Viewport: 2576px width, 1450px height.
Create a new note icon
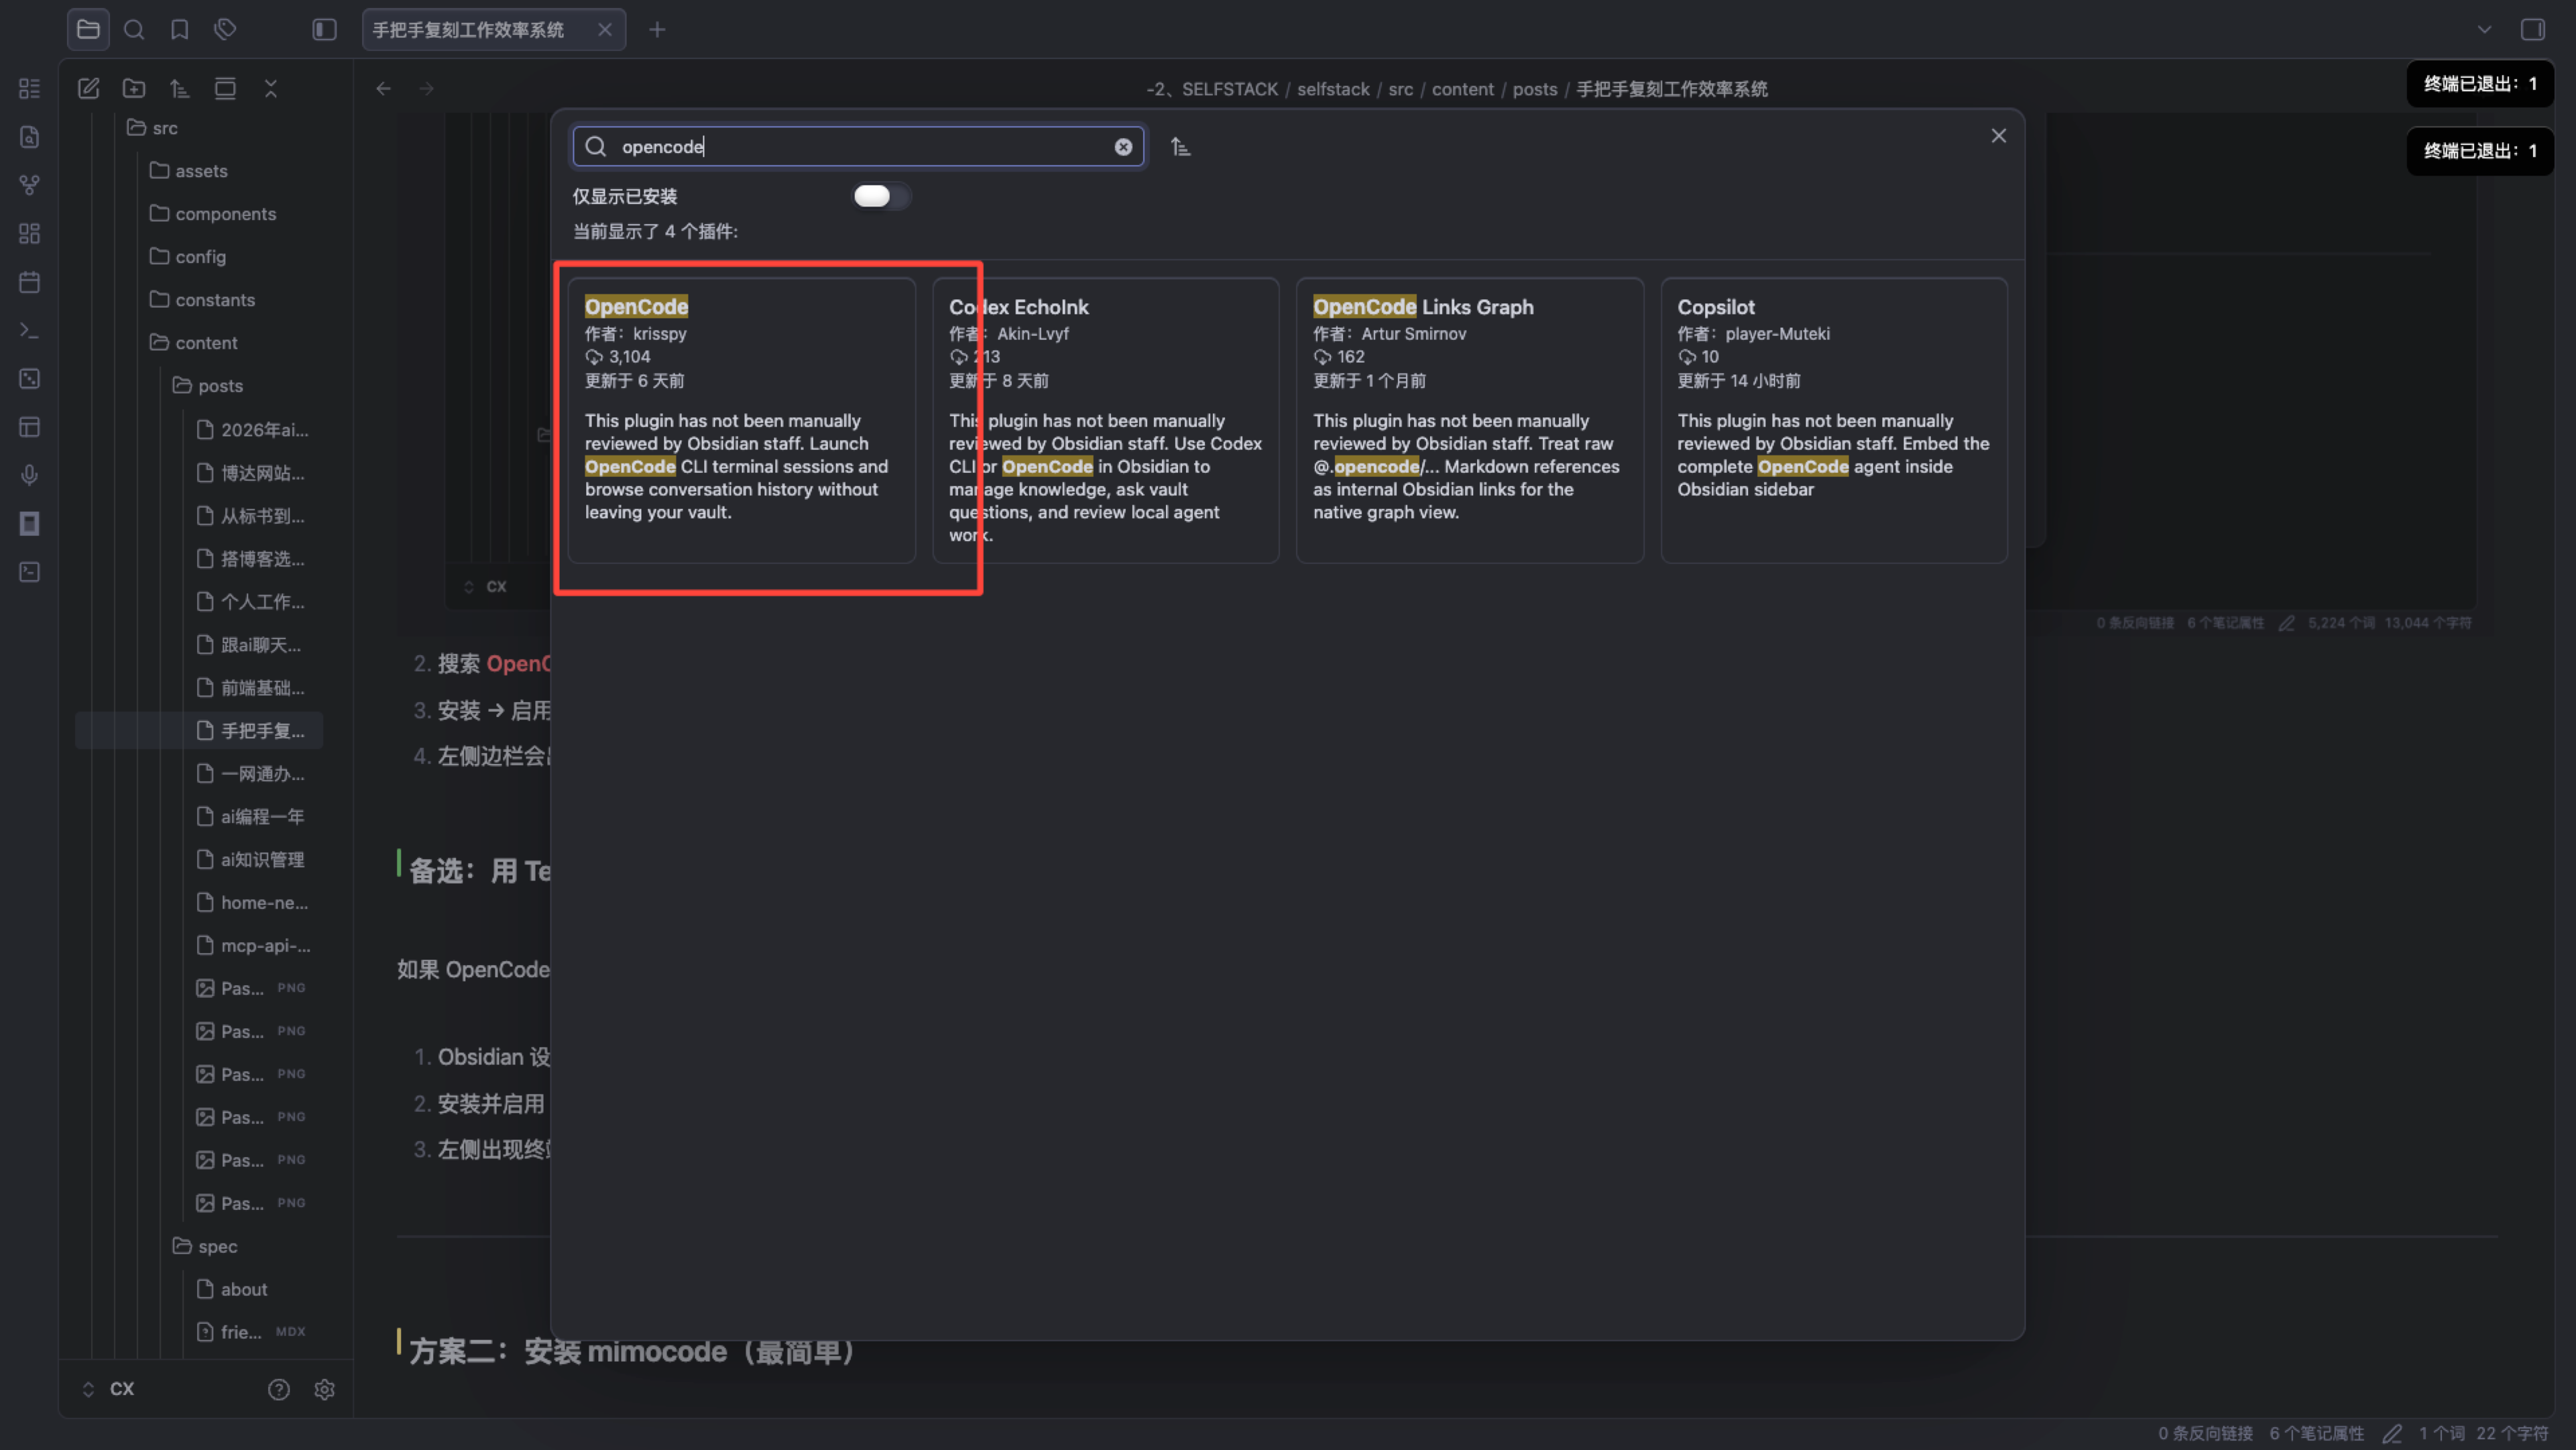[88, 88]
